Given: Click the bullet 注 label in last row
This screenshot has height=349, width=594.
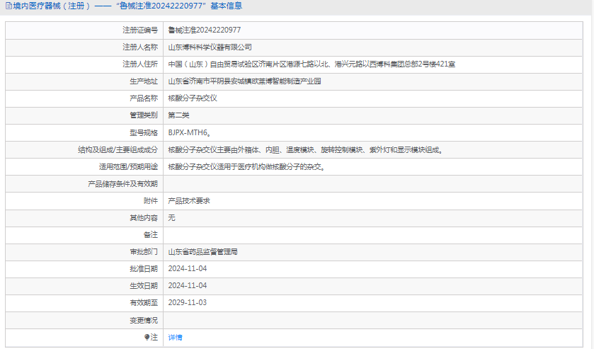Looking at the screenshot, I should point(151,337).
